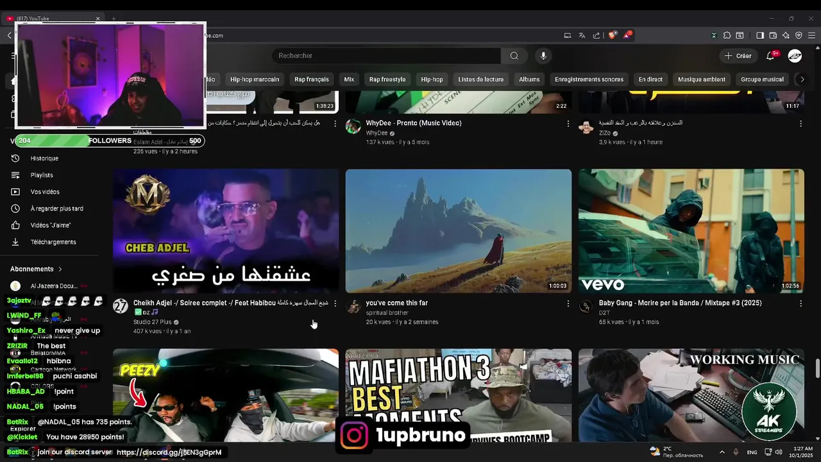Show hidden system tray icons chevron
This screenshot has height=462, width=821.
722,452
